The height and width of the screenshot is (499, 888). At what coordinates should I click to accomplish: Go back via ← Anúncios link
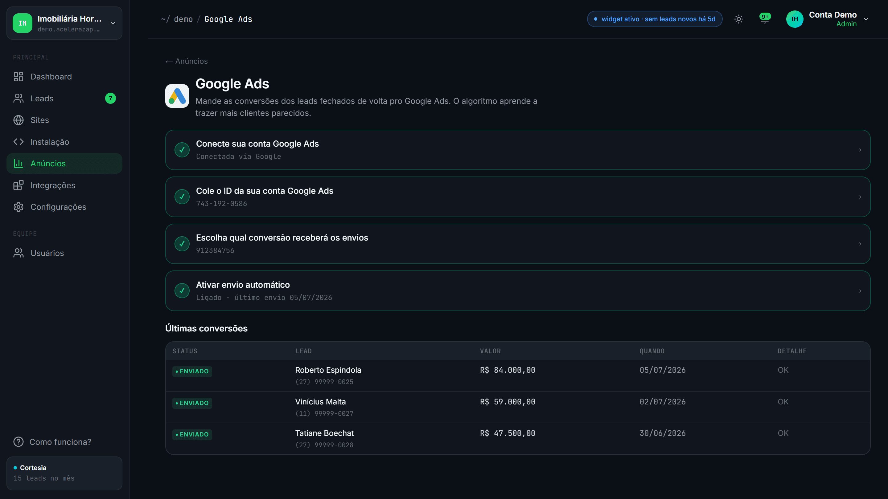(x=187, y=61)
